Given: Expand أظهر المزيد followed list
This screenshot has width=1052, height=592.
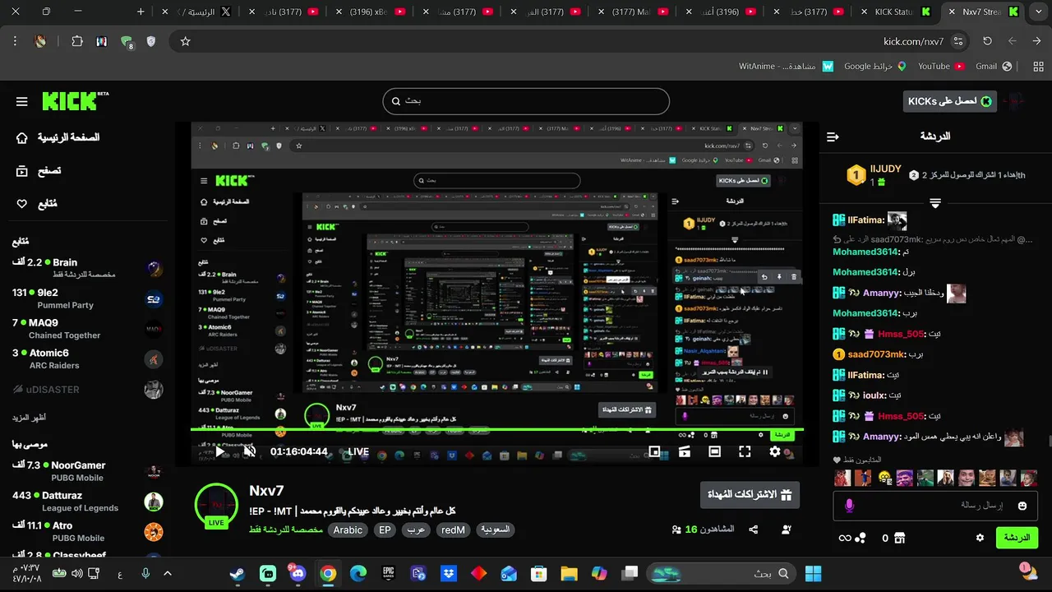Looking at the screenshot, I should coord(29,418).
